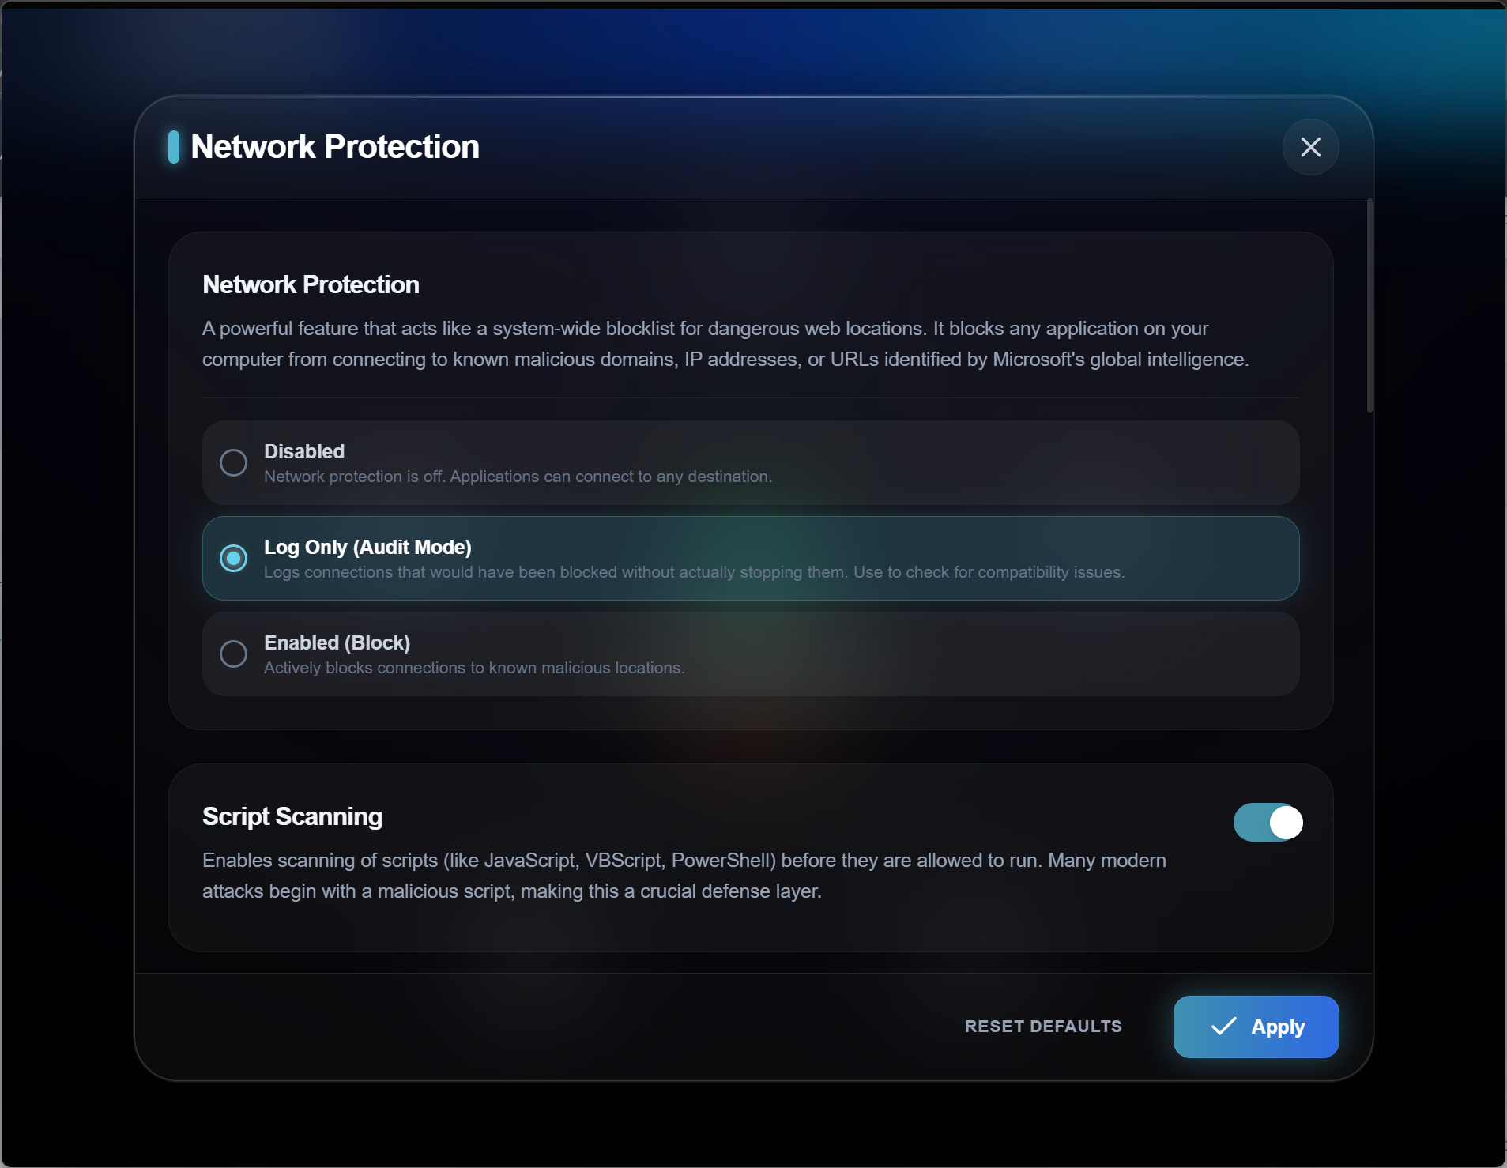Click the "Actively blocks connections" description text
The width and height of the screenshot is (1507, 1168).
click(x=474, y=668)
